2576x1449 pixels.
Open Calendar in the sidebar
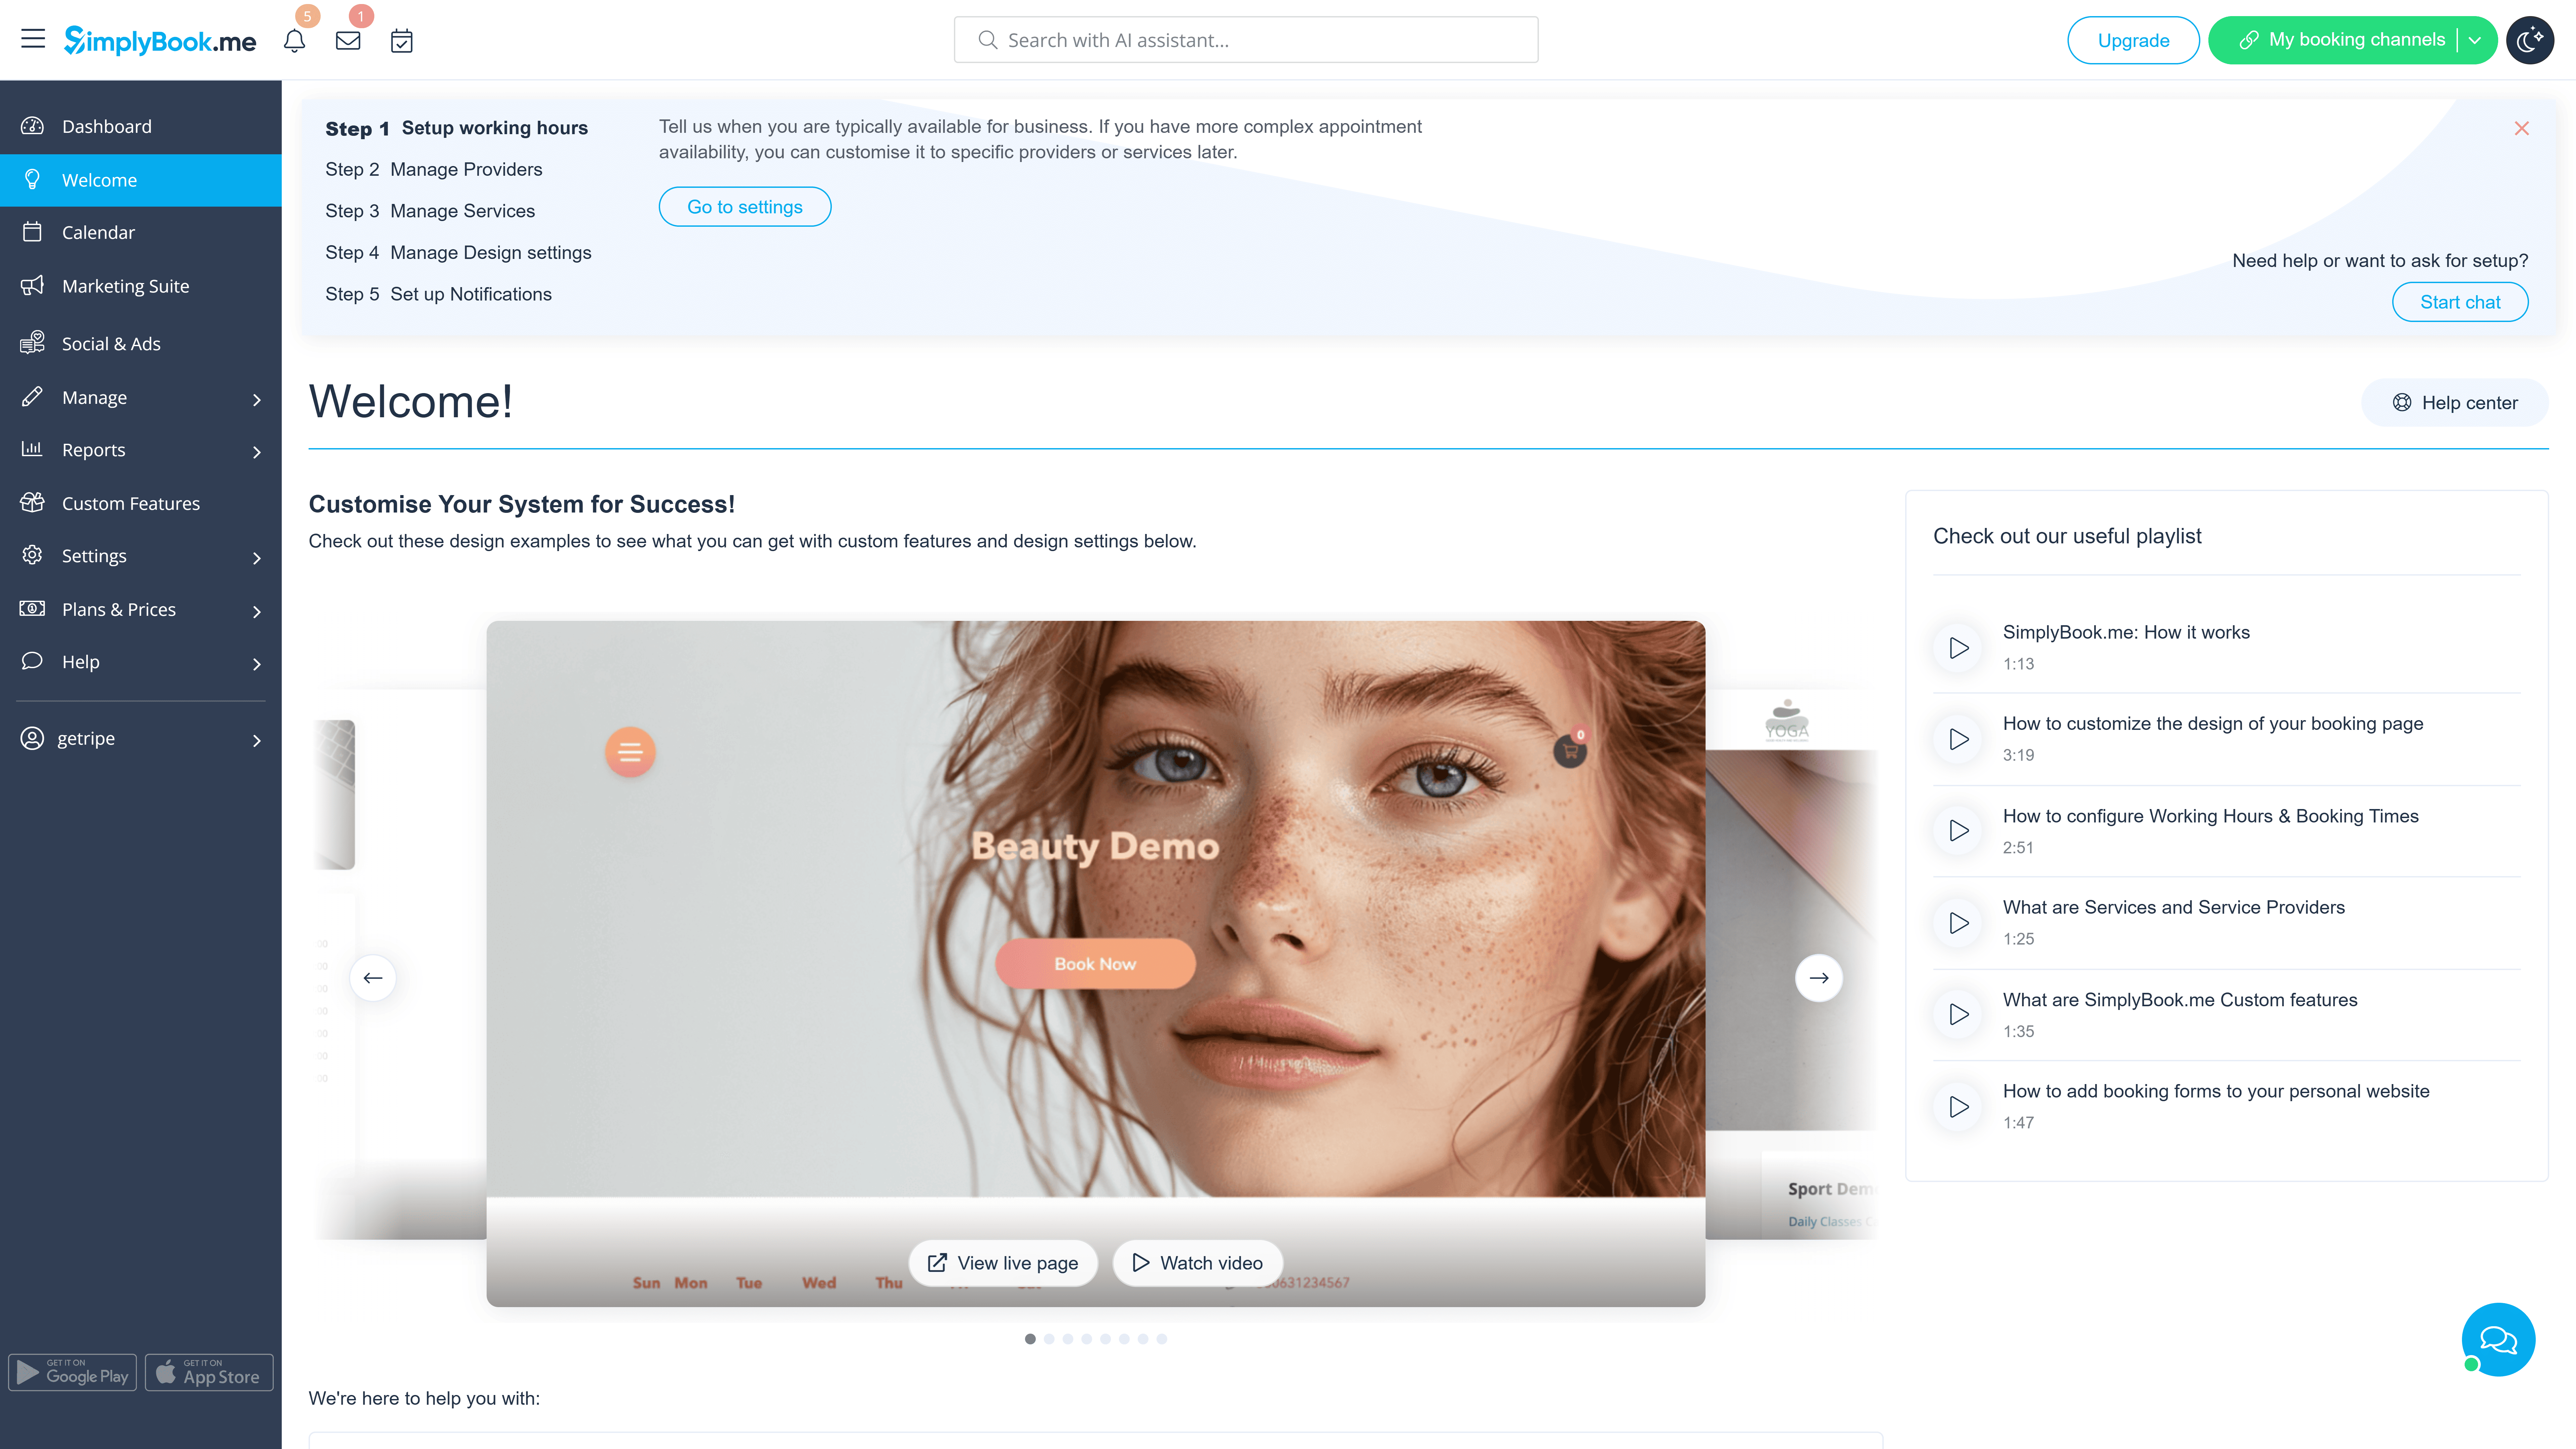[141, 232]
